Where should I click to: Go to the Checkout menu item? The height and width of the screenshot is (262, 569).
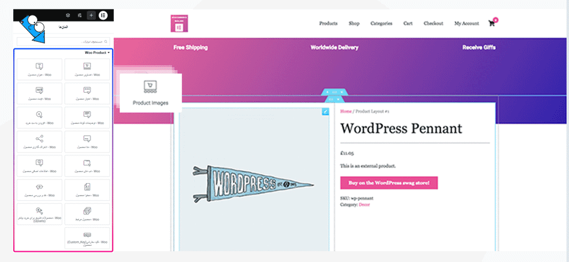(433, 23)
